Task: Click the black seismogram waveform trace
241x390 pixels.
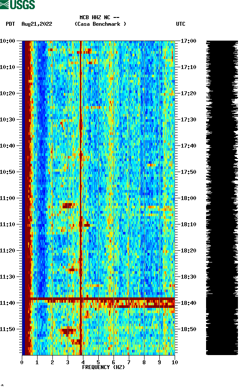Action: point(222,198)
